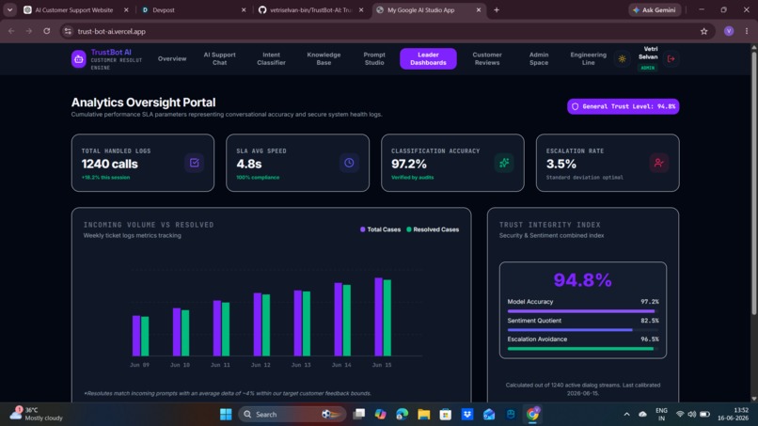Click Ask Gemini button
This screenshot has height=426, width=758.
655,9
